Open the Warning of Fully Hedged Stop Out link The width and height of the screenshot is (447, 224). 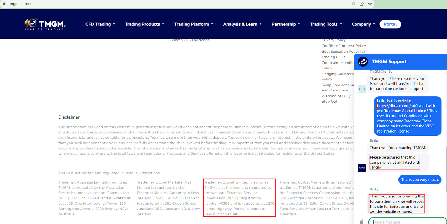(338, 99)
